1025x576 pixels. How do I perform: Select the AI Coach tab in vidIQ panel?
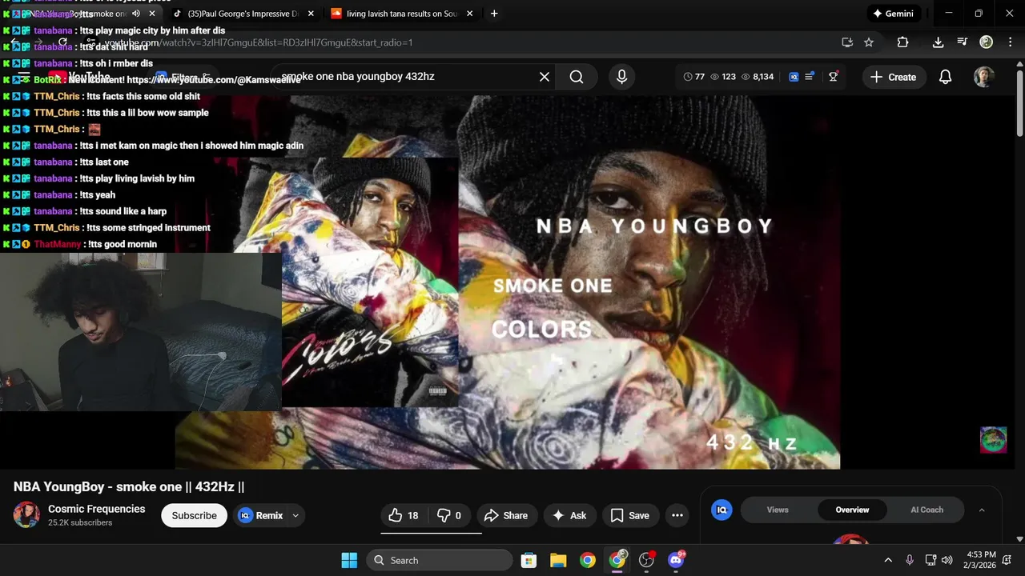pyautogui.click(x=927, y=510)
